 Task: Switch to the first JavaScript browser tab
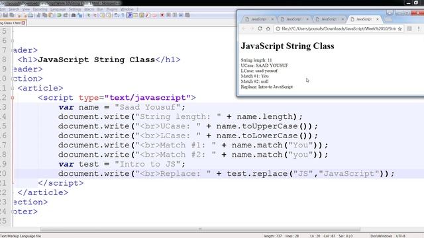(258, 19)
